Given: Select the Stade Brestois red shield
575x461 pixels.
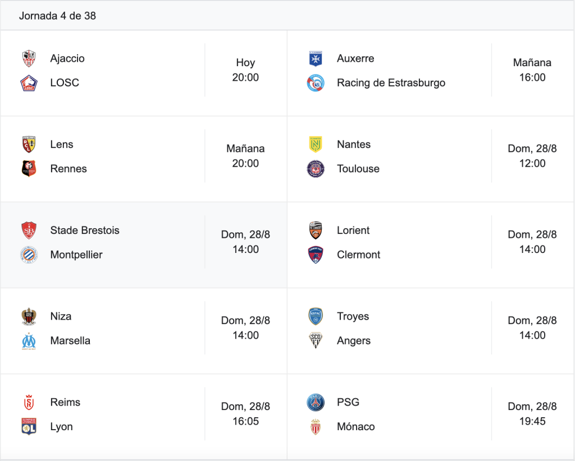Looking at the screenshot, I should [29, 231].
